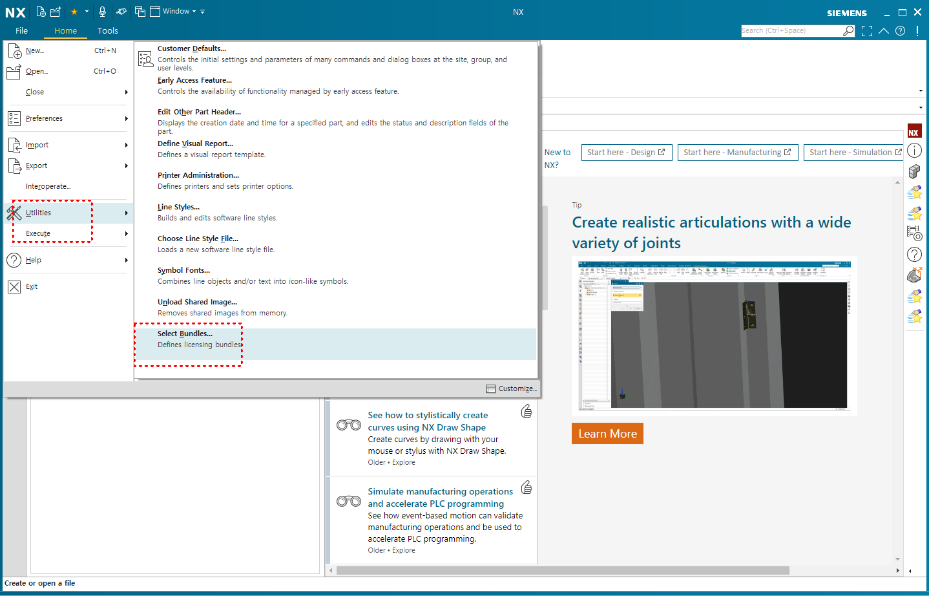Click Start here - Design link
929x596 pixels.
click(x=627, y=153)
